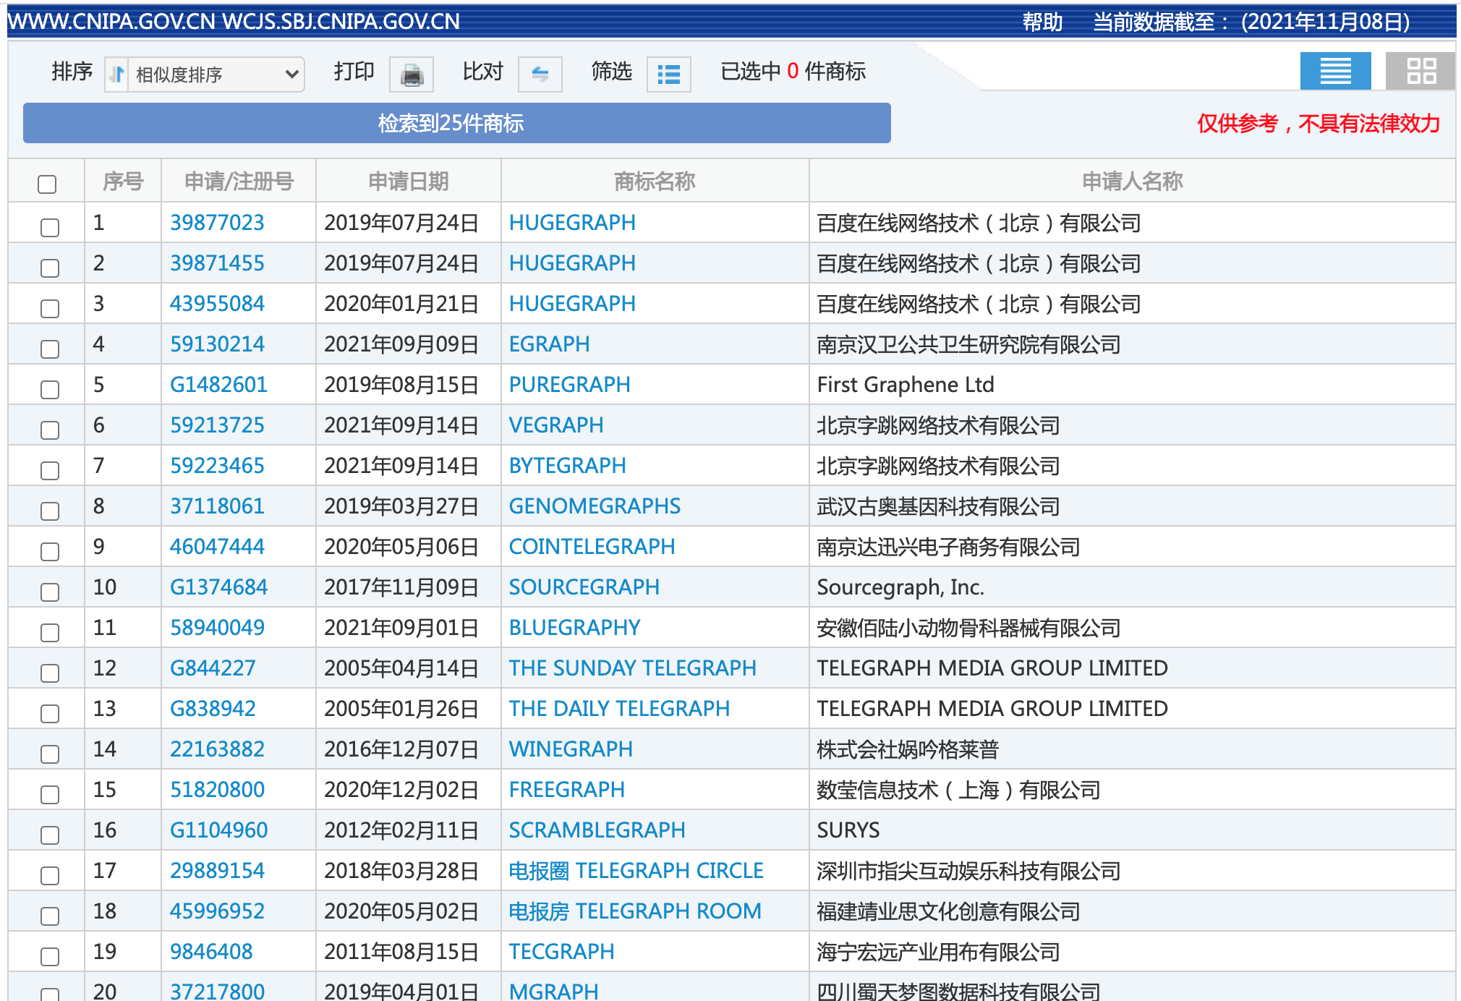Click the print printer icon
Viewport: 1461px width, 1001px height.
pos(412,74)
